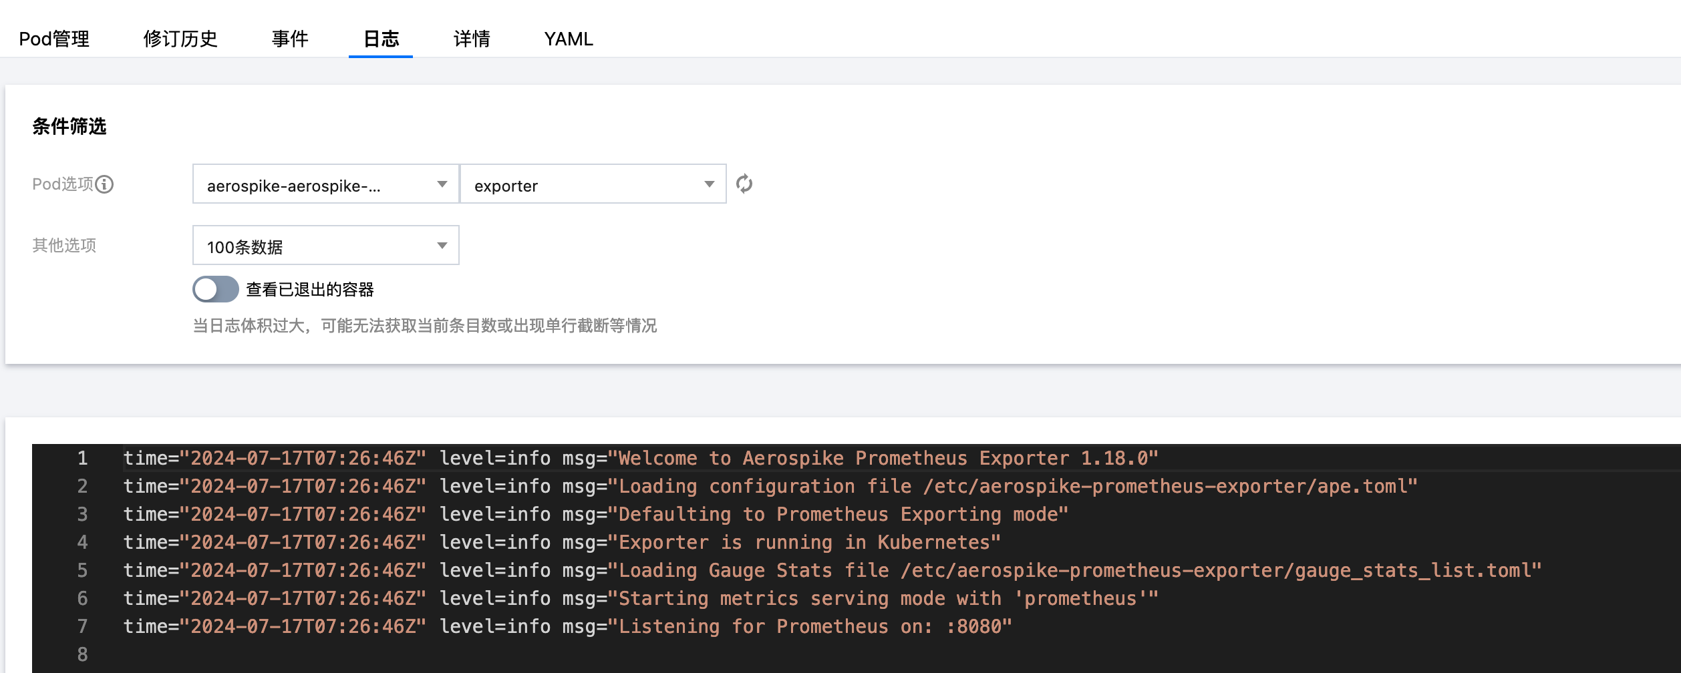Expand the 100条数据 dropdown
The height and width of the screenshot is (673, 1681).
(325, 246)
